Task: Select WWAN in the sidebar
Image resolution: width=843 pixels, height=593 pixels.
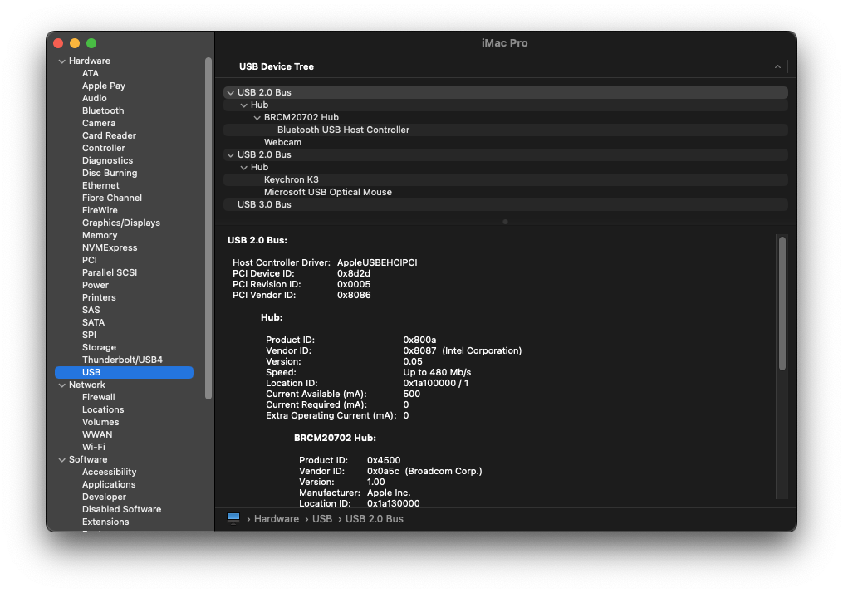Action: click(97, 434)
